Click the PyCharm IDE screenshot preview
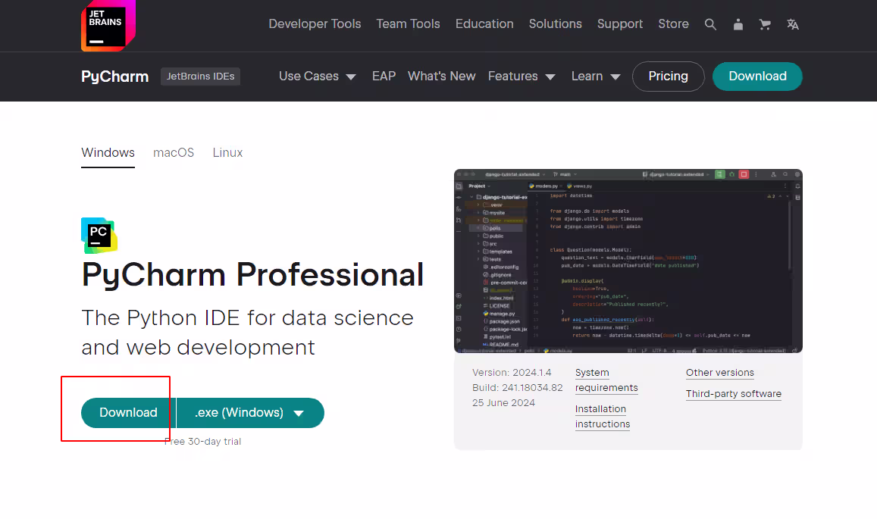Image resolution: width=877 pixels, height=519 pixels. pyautogui.click(x=628, y=261)
